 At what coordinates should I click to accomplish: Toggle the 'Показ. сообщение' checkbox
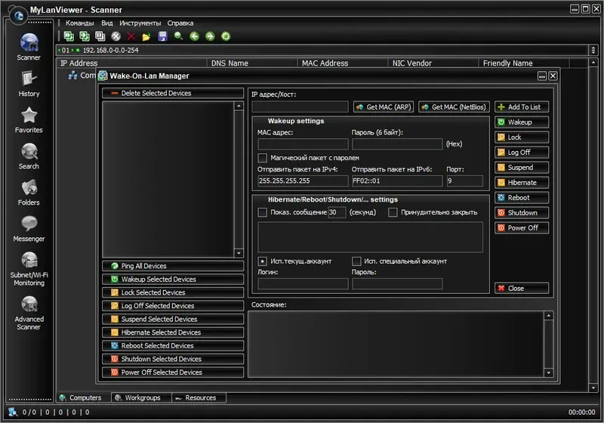tap(262, 212)
